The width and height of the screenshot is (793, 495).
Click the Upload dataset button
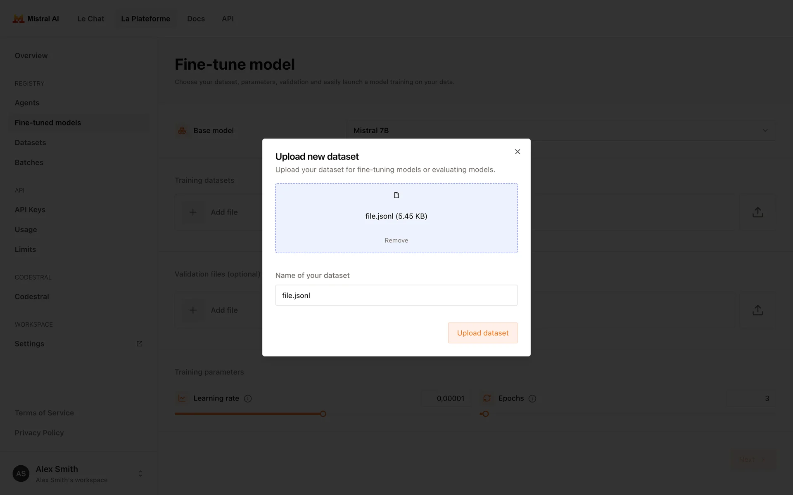click(x=482, y=333)
